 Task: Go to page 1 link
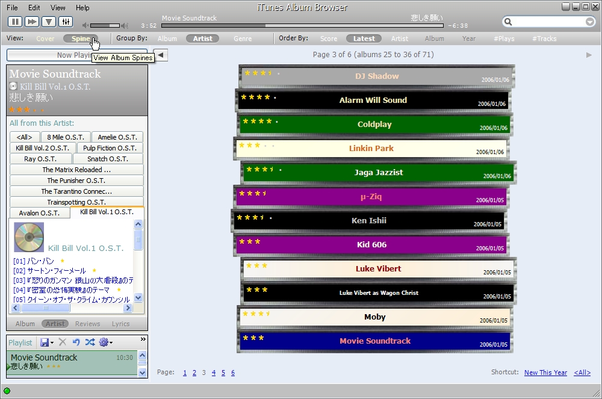coord(185,373)
